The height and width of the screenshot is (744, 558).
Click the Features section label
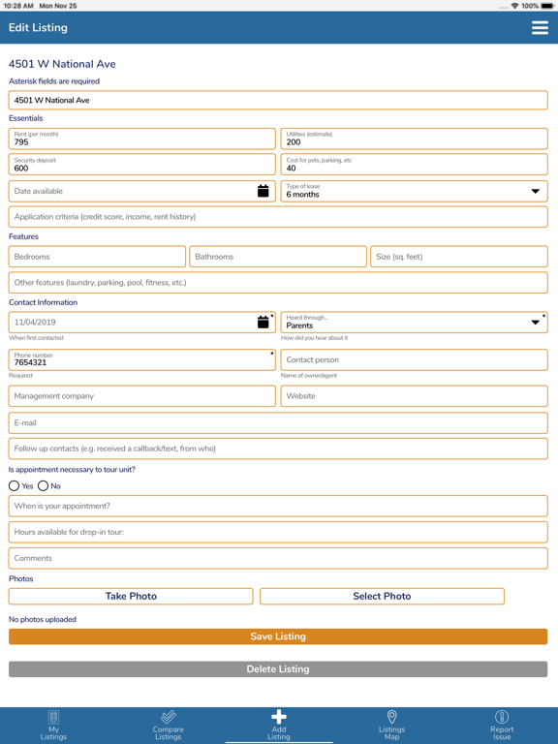tap(23, 236)
